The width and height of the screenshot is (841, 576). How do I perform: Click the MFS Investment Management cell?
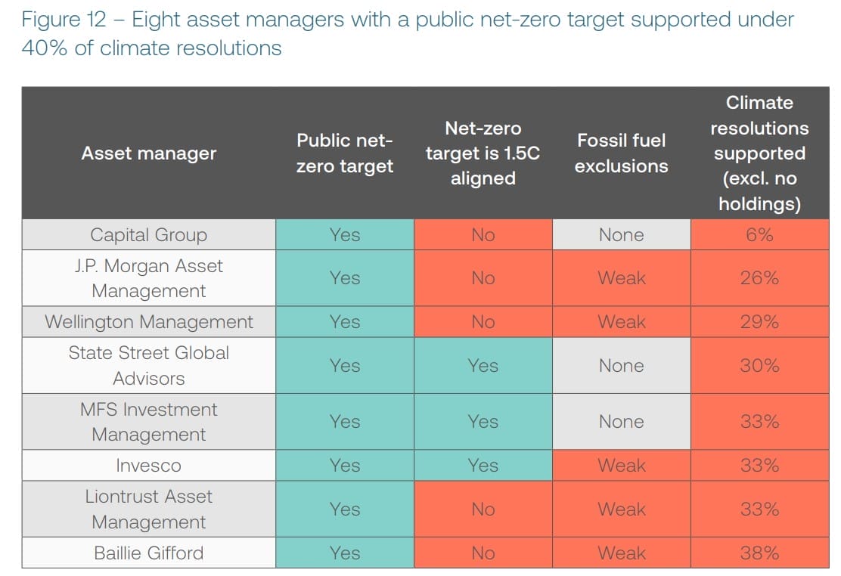149,422
